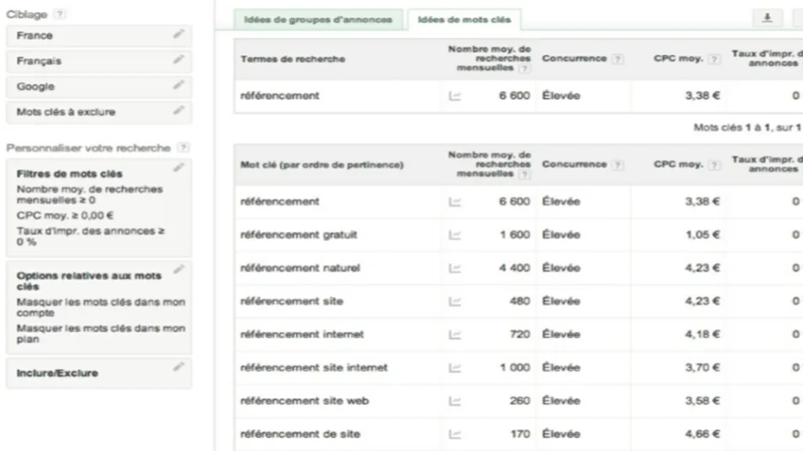The width and height of the screenshot is (803, 451).
Task: Click Masquer les mots clés dans mon compte
Action: 101,307
